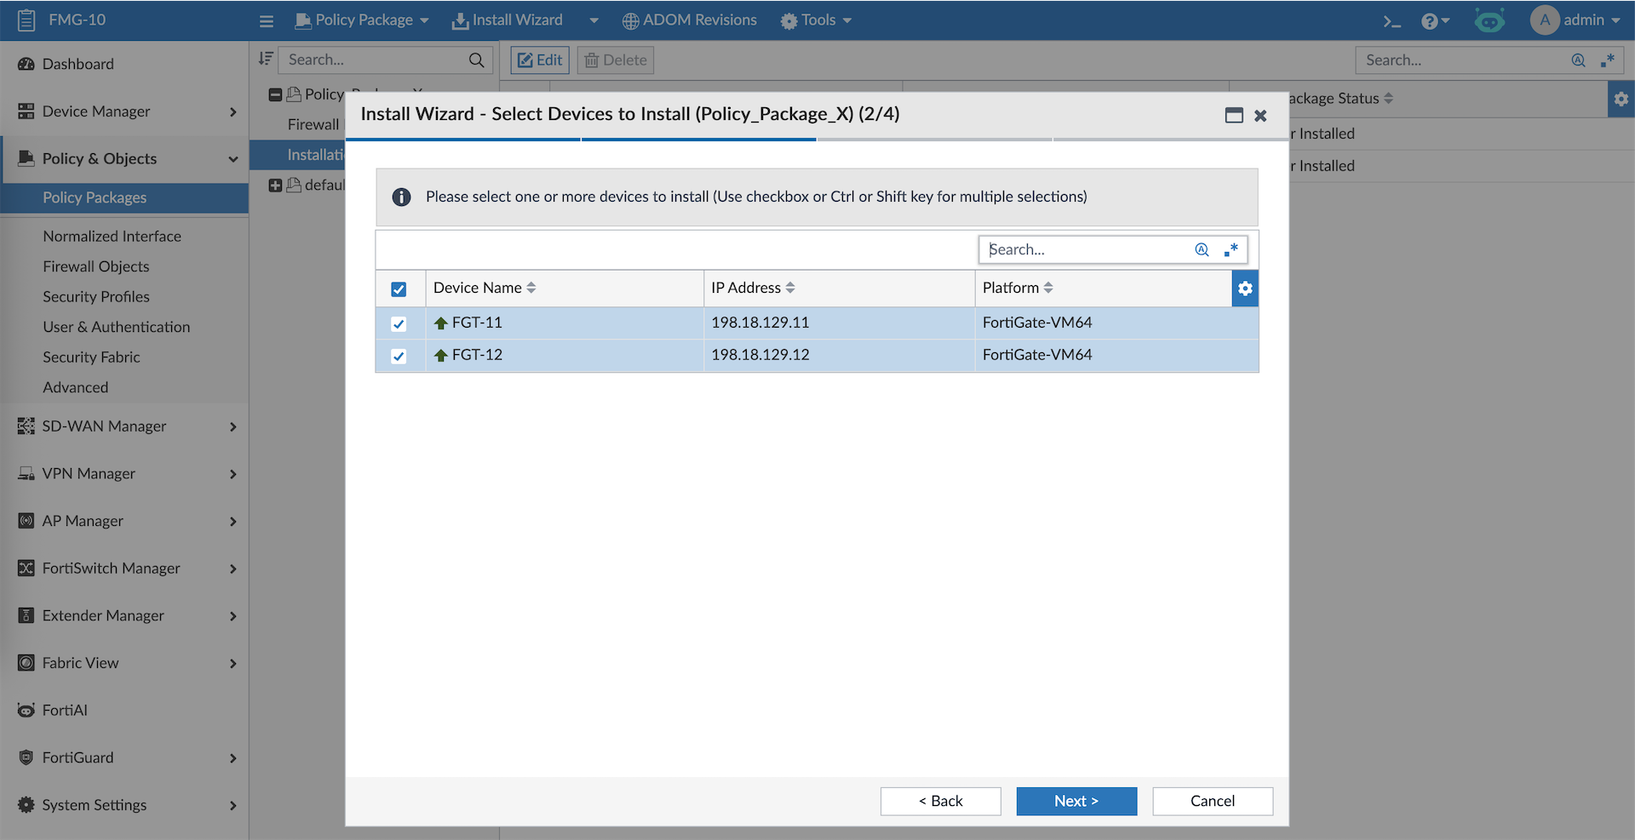
Task: Click the FortiAI robot icon in top bar
Action: 1489,21
